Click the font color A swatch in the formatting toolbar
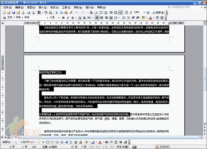The image size is (207, 149). [x=150, y=18]
